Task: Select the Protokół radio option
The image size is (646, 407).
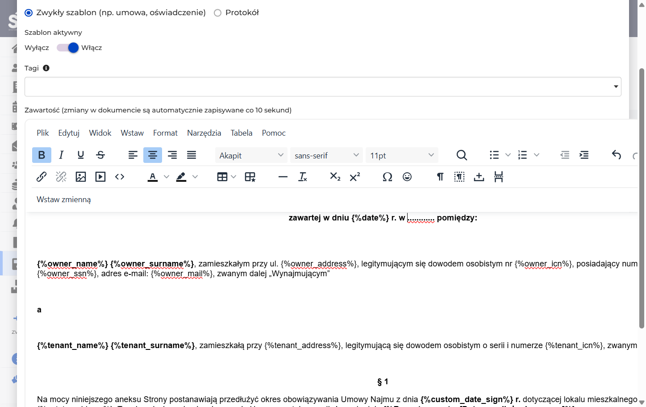Action: point(218,12)
